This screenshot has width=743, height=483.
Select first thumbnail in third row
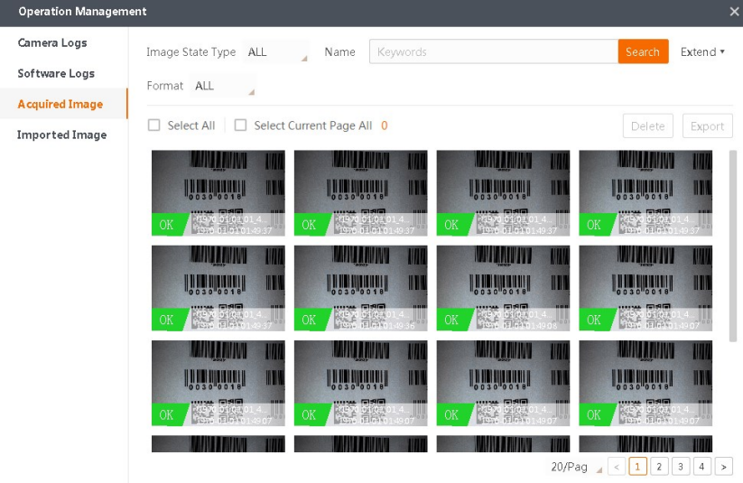(218, 383)
